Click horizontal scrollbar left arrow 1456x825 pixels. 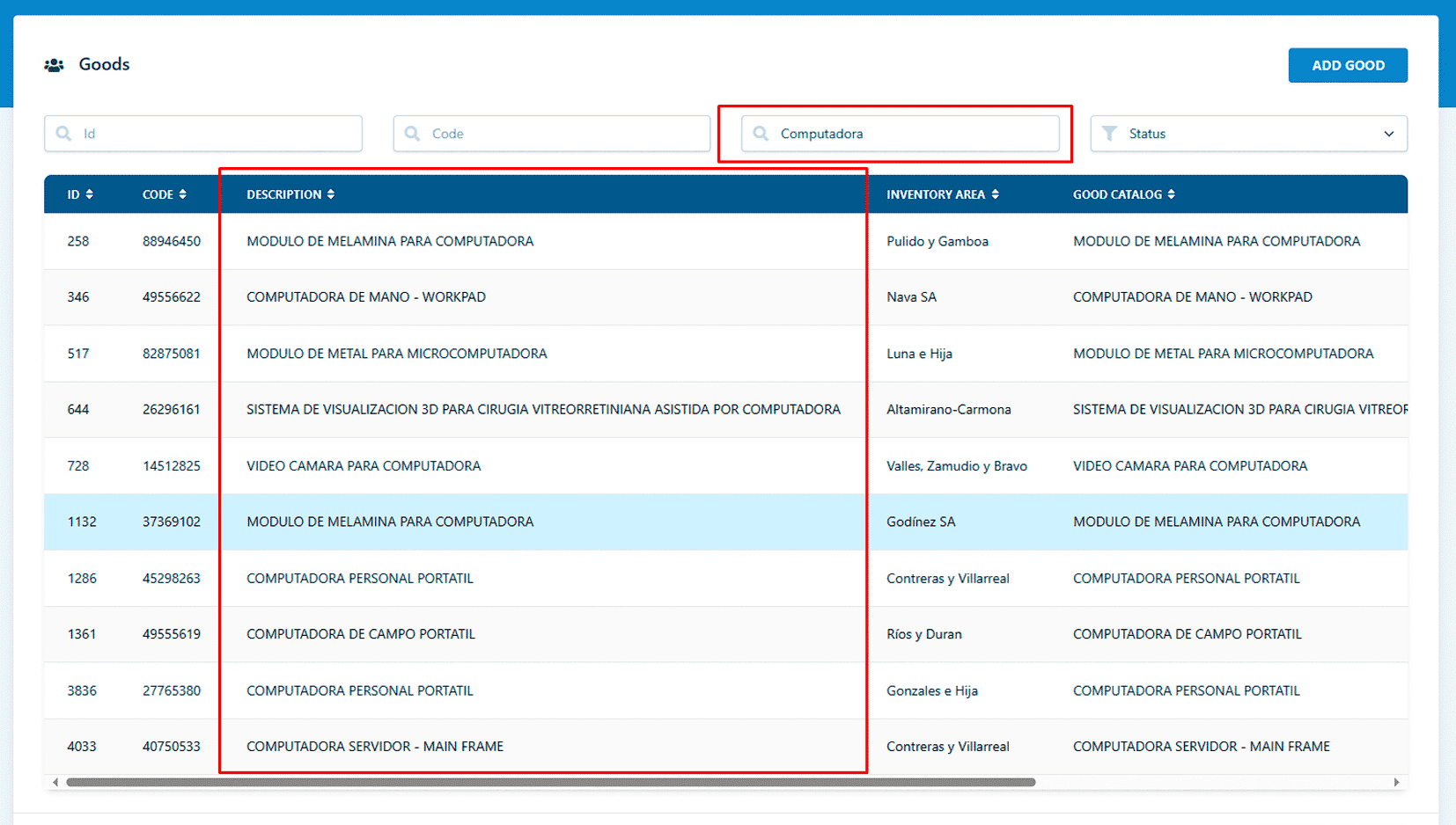55,782
